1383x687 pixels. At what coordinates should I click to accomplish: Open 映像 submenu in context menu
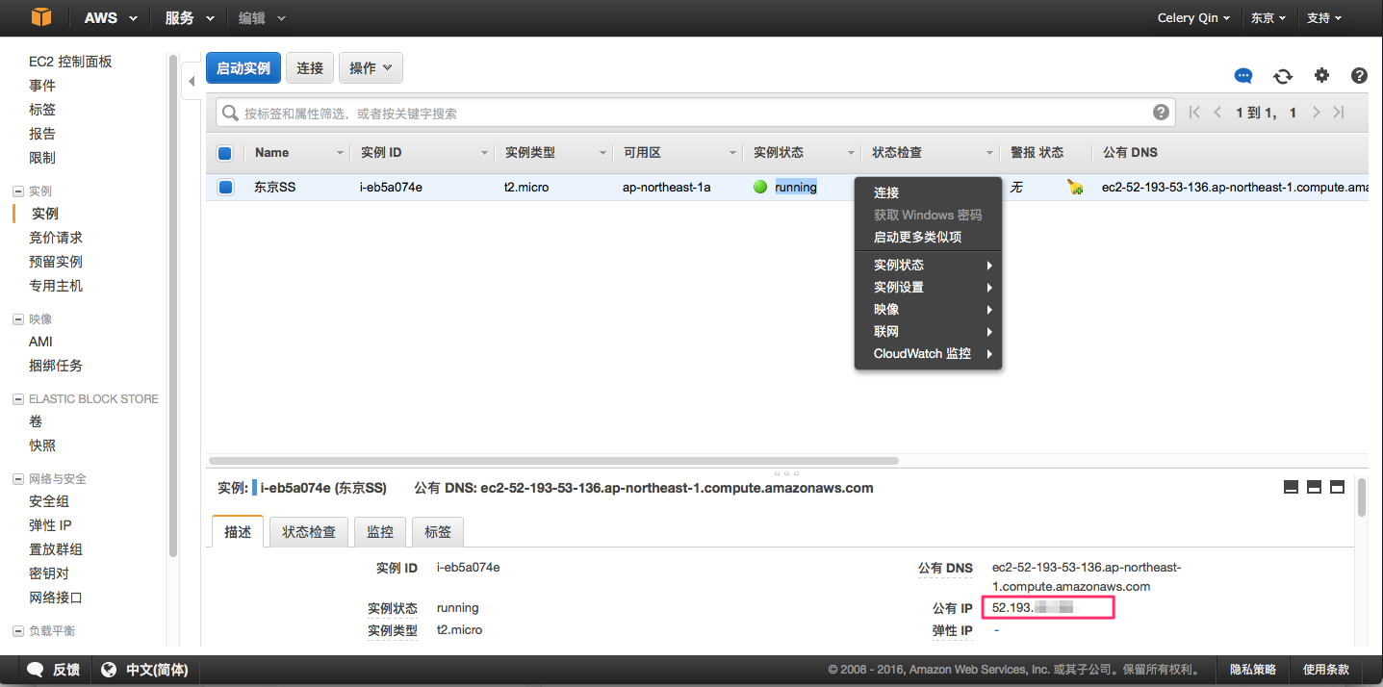[x=929, y=309]
